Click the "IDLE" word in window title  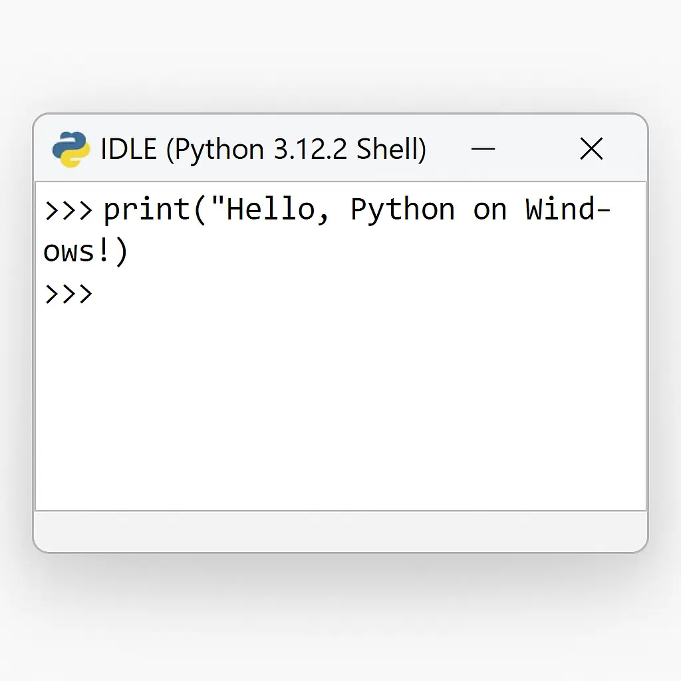point(129,150)
